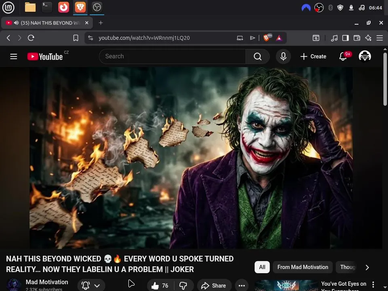This screenshot has height=291, width=388.
Task: Open the Mad Motivation channel name
Action: [x=47, y=282]
